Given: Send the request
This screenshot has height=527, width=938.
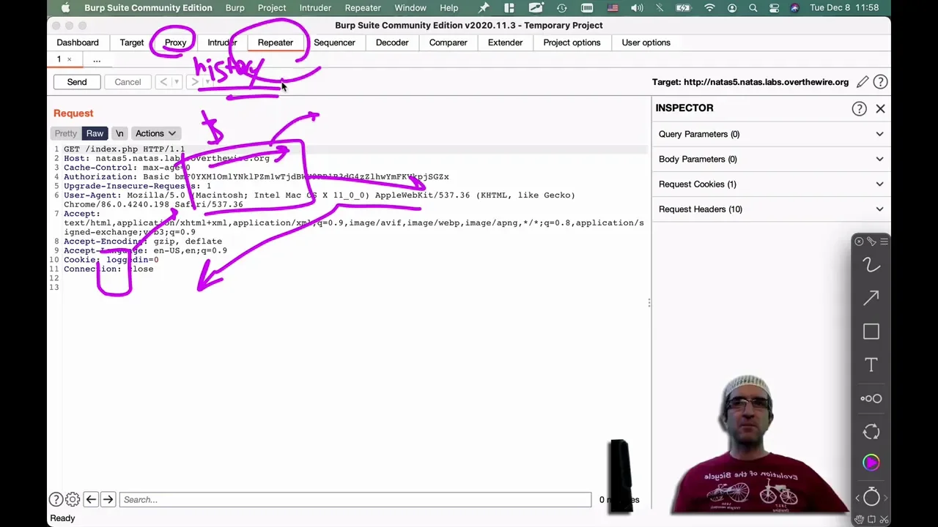Looking at the screenshot, I should click(x=77, y=82).
